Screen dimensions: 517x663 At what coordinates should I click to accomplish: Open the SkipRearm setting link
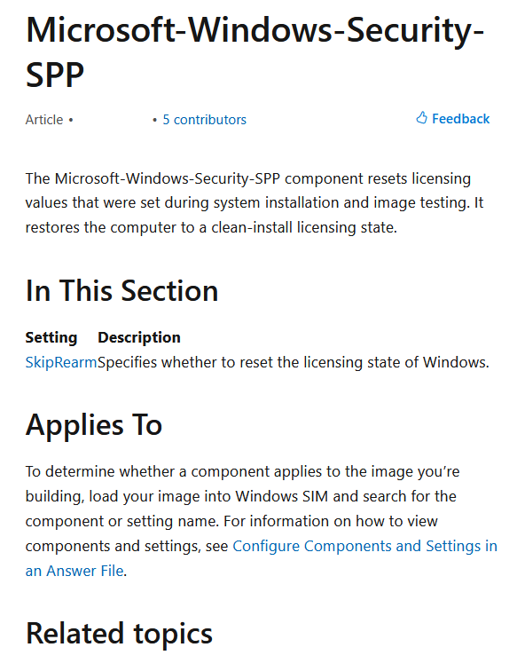pos(61,362)
